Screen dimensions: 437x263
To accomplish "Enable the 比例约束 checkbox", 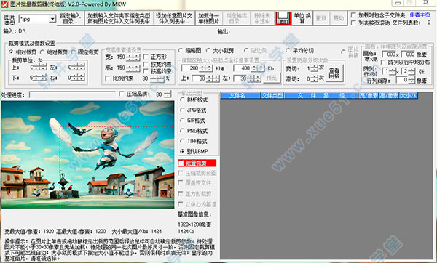I will pos(108,78).
